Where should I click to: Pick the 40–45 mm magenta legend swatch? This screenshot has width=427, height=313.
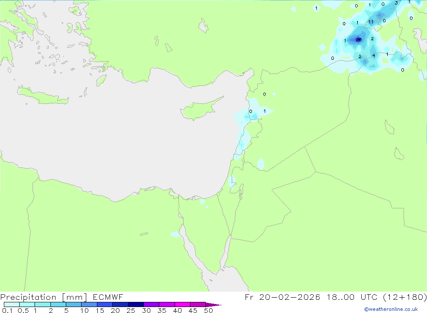(182, 304)
